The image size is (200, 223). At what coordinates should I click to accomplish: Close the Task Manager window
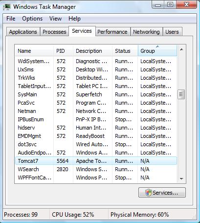187,5
